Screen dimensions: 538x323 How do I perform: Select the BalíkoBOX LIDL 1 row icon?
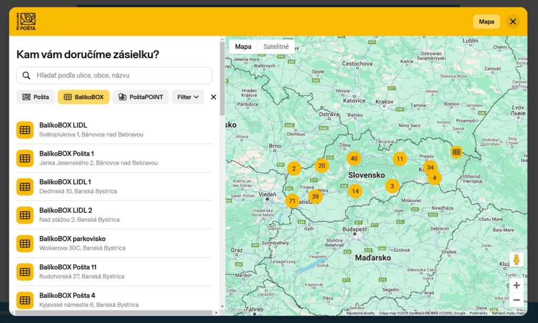[25, 187]
